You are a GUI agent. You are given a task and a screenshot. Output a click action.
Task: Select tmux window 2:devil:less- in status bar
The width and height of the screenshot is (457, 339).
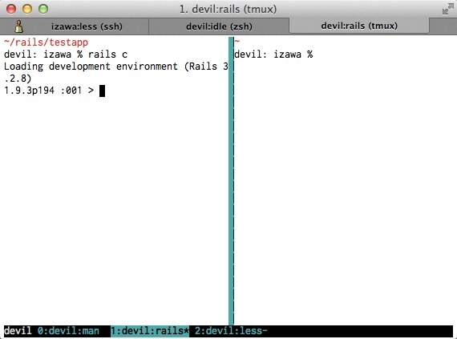click(x=231, y=331)
